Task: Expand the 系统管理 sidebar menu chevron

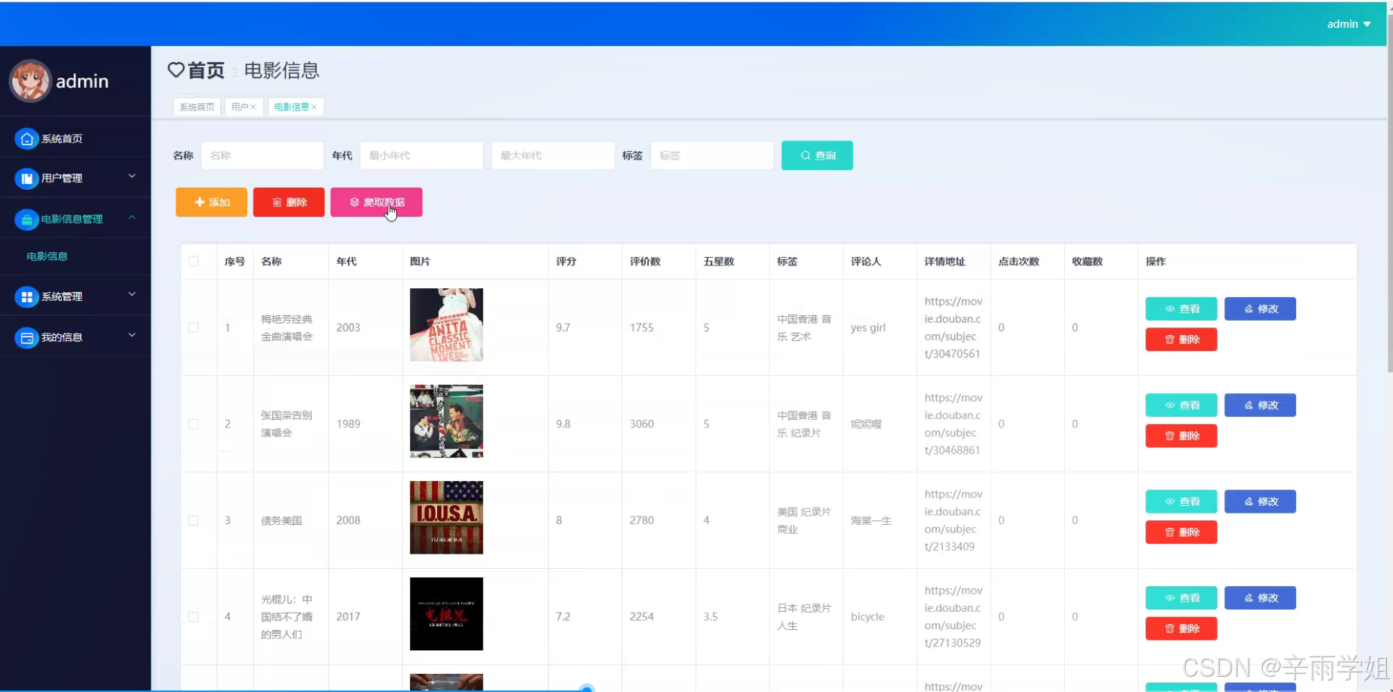Action: click(132, 294)
